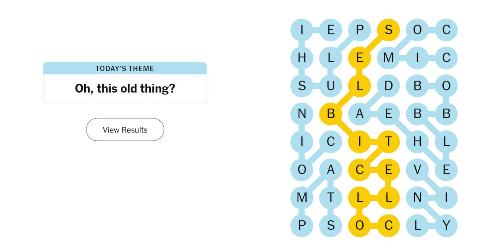Click the blue N in the fourth row, first column

[302, 114]
